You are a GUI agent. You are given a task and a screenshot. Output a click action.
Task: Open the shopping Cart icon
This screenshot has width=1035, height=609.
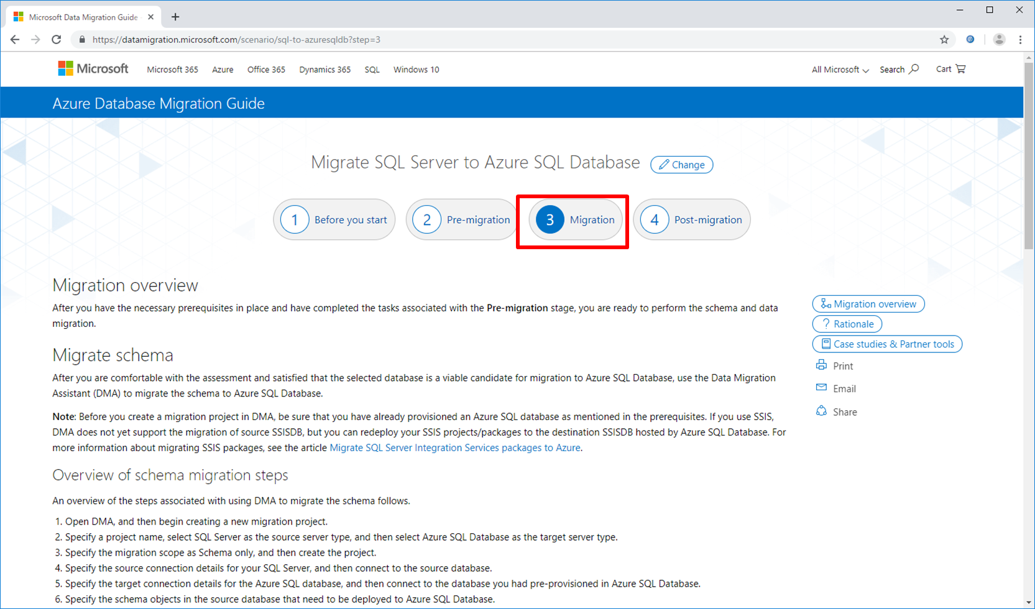(x=960, y=69)
